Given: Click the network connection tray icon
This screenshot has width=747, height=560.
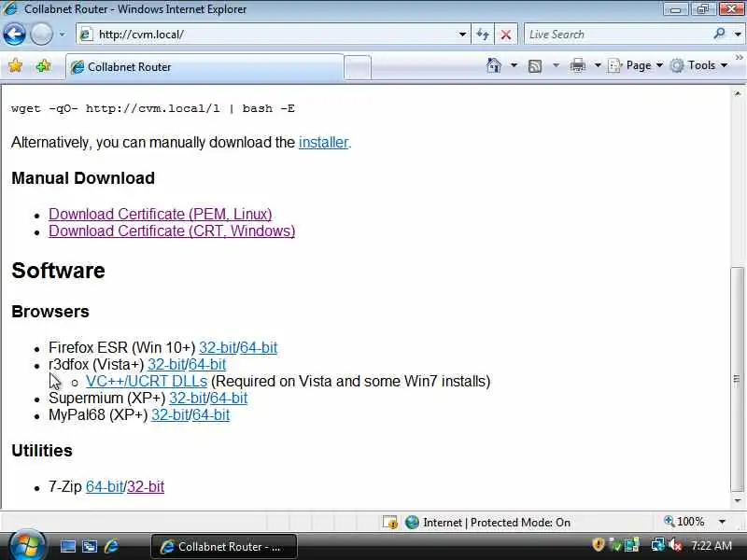Looking at the screenshot, I should click(658, 545).
